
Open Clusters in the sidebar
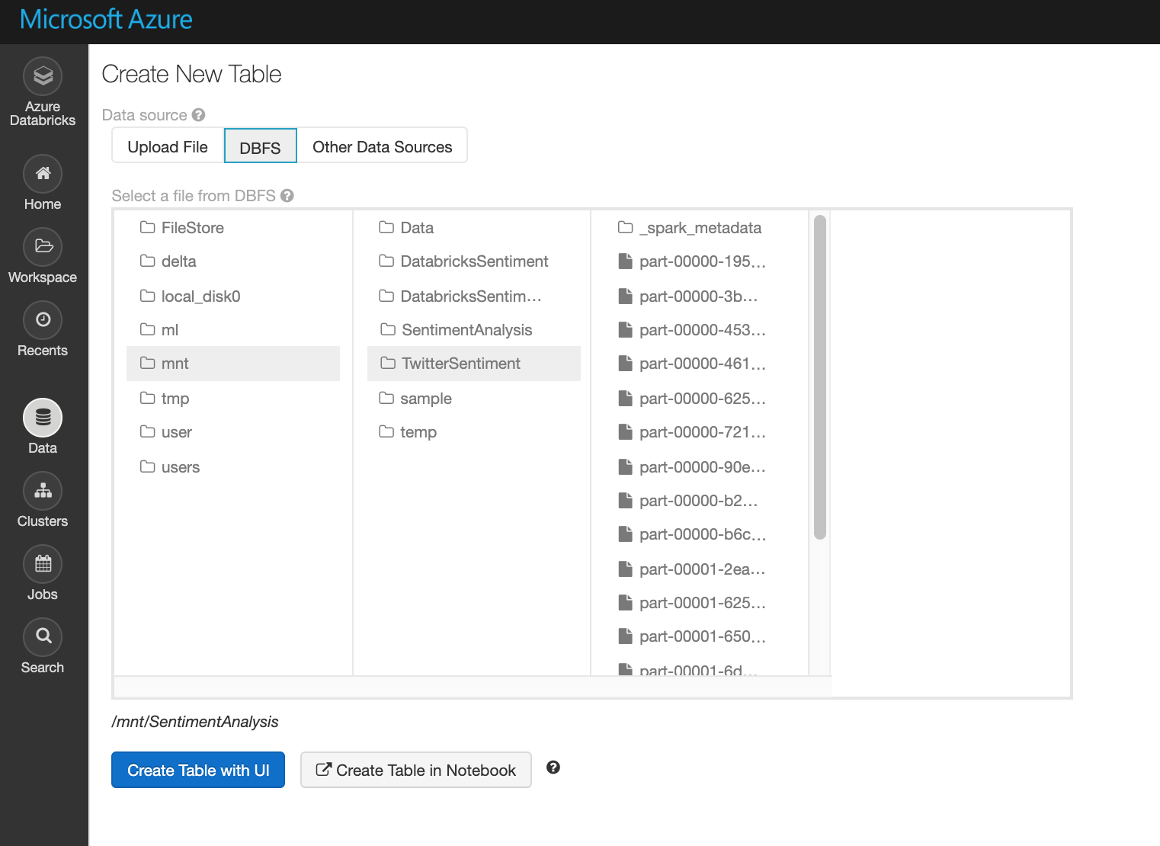point(43,502)
